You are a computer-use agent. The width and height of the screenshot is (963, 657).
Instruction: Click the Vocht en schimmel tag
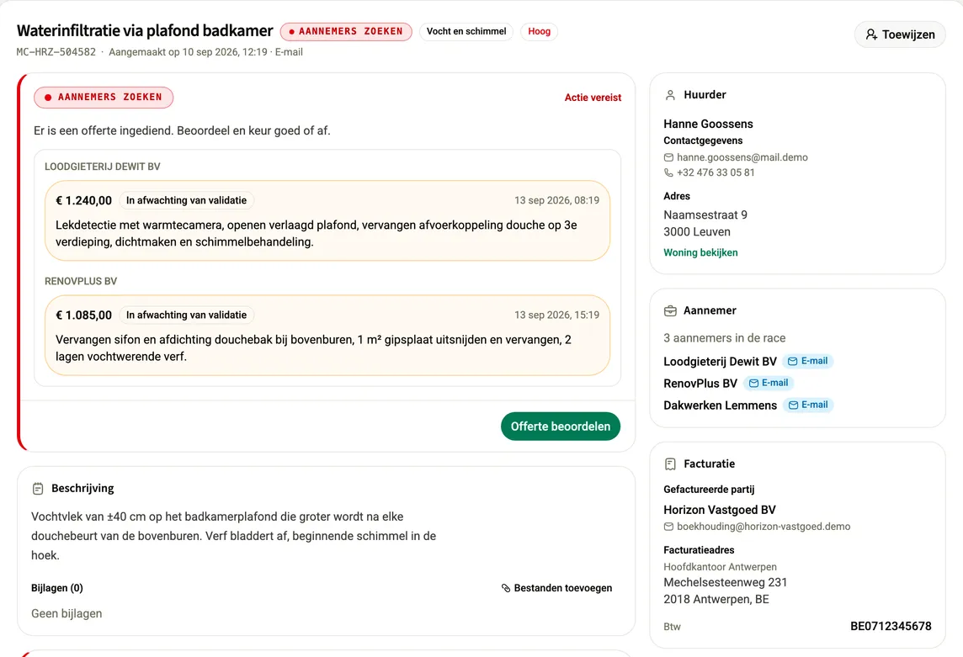(466, 31)
